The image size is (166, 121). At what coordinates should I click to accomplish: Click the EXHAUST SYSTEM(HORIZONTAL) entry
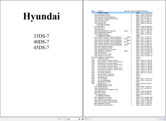point(108,19)
